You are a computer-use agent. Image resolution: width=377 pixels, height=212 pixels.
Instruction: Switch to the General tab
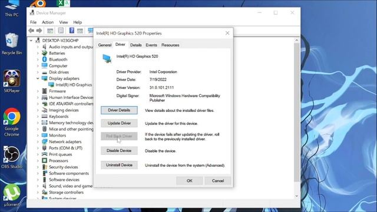pos(105,45)
